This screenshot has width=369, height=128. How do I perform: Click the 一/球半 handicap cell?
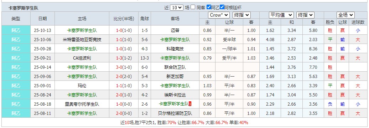point(229,49)
